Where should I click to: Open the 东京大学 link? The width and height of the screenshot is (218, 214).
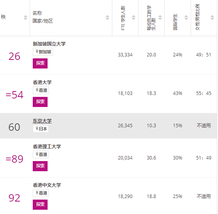(42, 121)
